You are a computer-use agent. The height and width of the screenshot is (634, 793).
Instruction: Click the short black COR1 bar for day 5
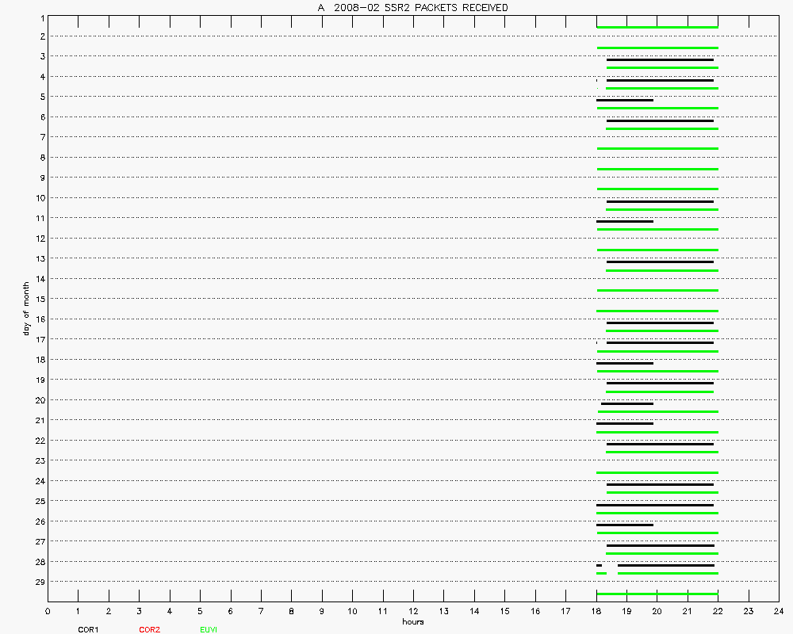[625, 100]
